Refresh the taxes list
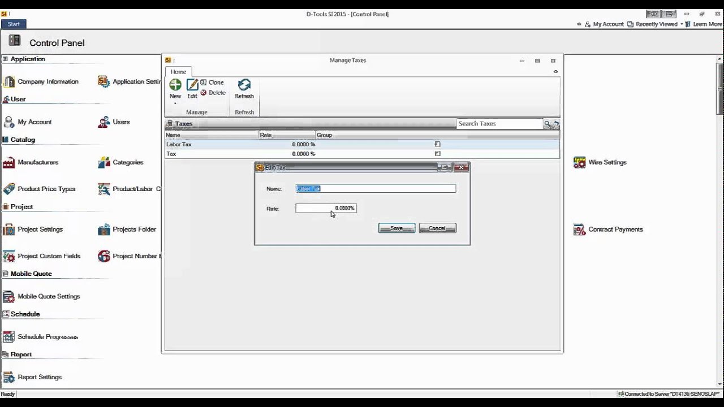 coord(244,89)
